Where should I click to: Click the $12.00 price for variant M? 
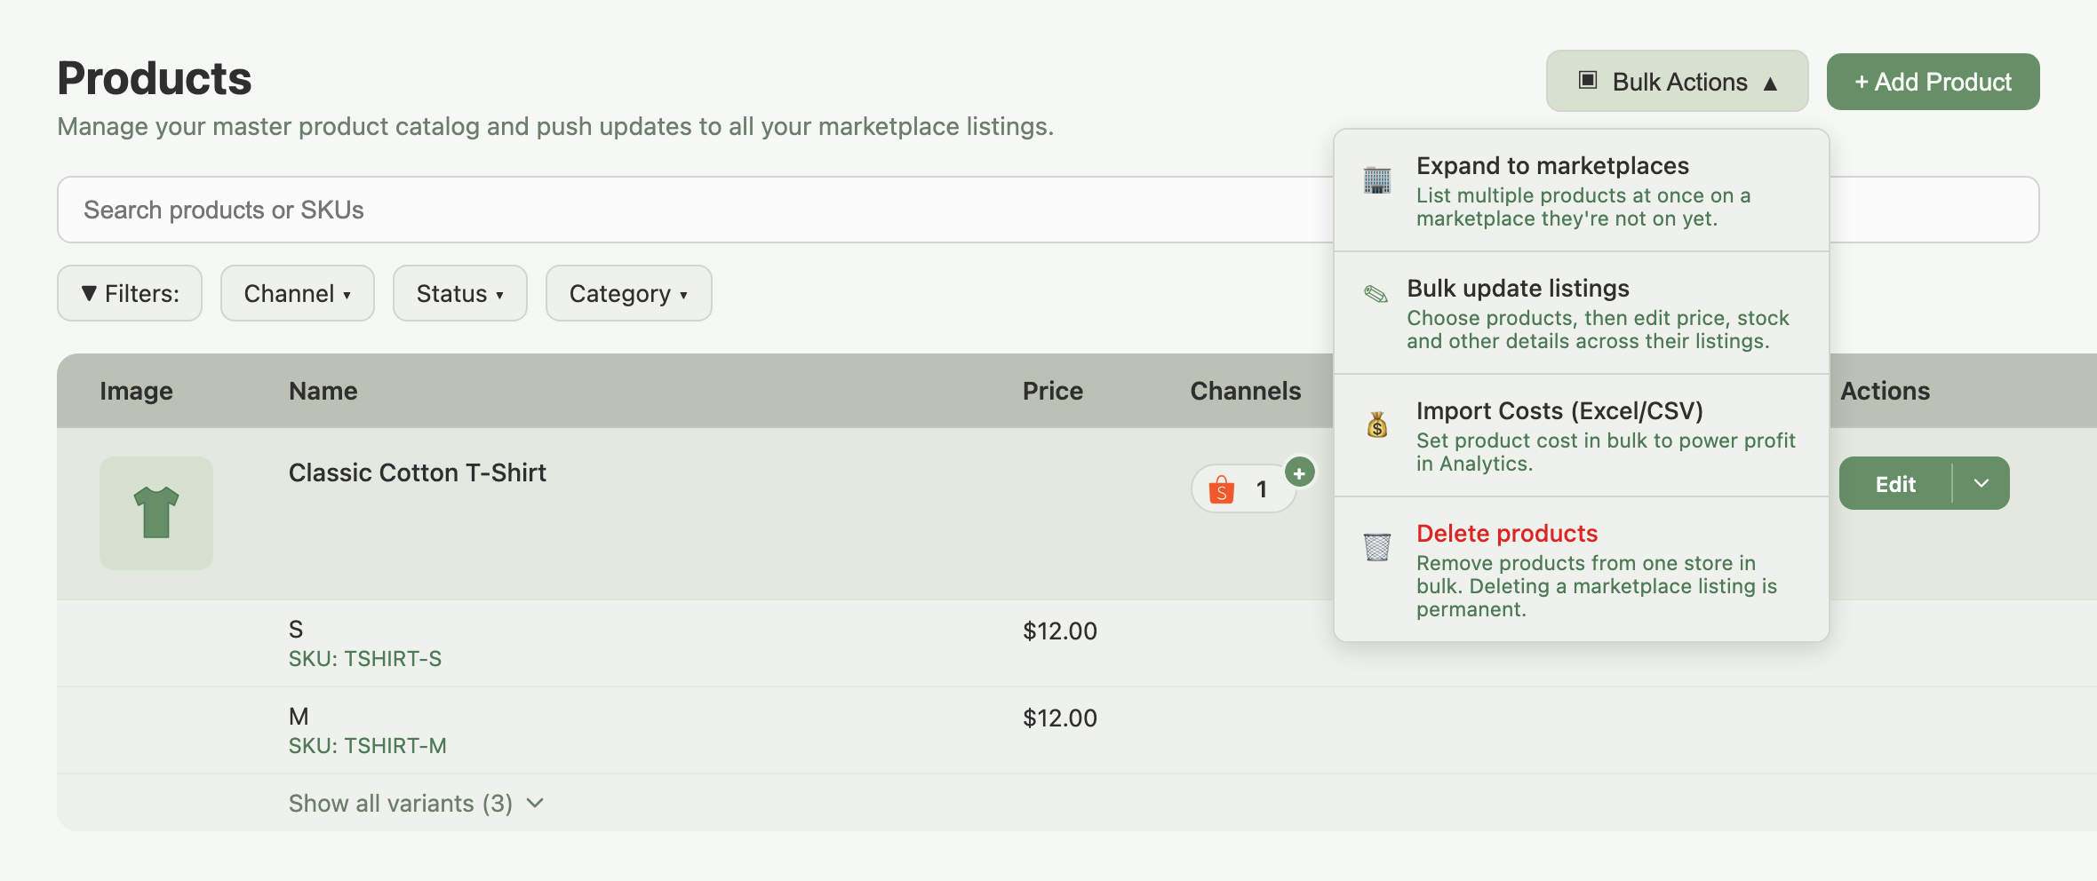point(1060,718)
